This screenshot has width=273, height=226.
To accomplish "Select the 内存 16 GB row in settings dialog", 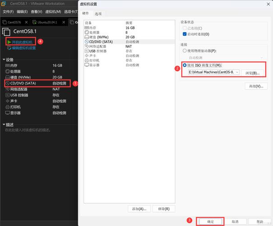I will point(130,28).
